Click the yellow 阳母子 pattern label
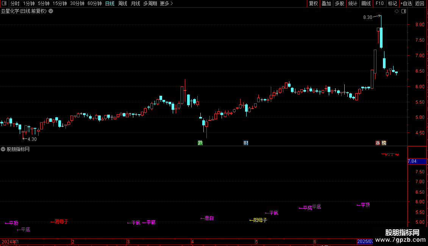This screenshot has width=428, height=246. 258,220
